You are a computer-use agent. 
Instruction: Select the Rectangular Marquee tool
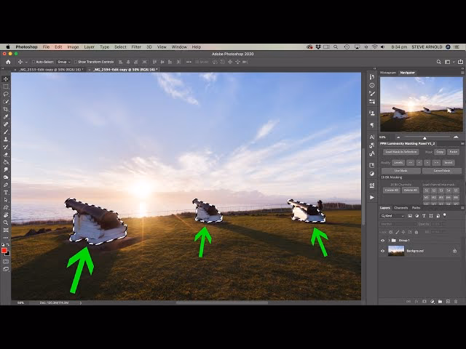pyautogui.click(x=6, y=86)
